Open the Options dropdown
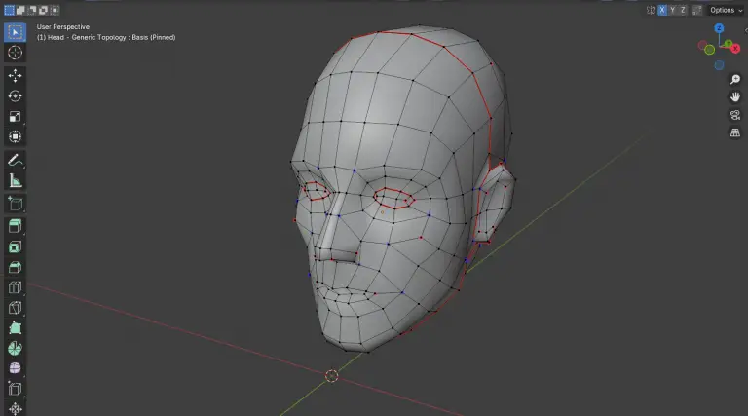 (x=725, y=10)
